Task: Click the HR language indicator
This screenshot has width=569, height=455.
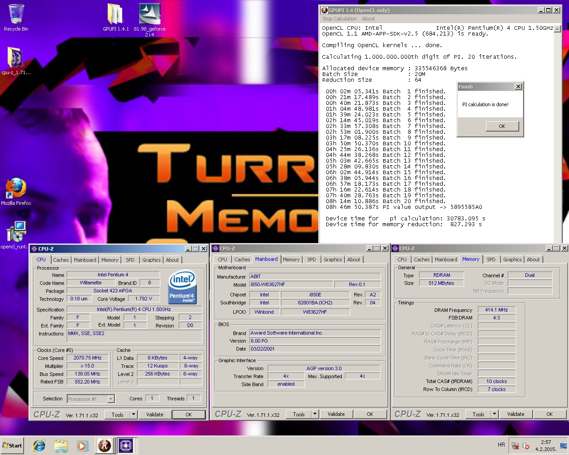Action: click(501, 445)
